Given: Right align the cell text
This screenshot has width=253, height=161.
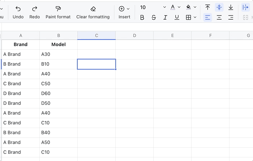Looking at the screenshot, I should pyautogui.click(x=231, y=17).
